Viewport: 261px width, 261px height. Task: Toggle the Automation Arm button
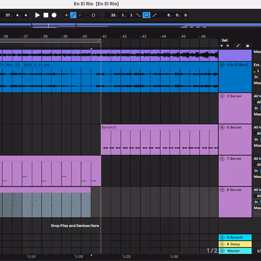pos(73,15)
